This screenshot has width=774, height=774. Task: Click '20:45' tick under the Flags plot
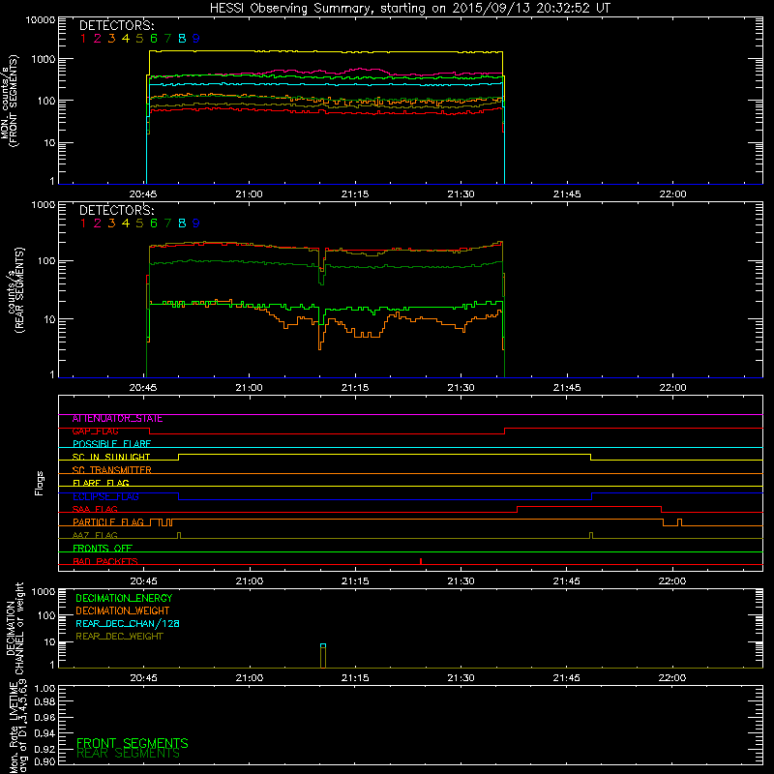tap(143, 581)
